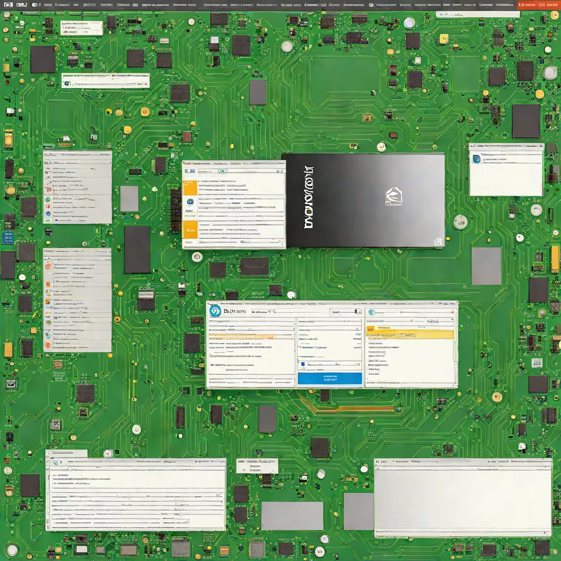Viewport: 561px width, 561px height.
Task: Click the orange-red button in the dark menu bar
Action: pyautogui.click(x=538, y=4)
